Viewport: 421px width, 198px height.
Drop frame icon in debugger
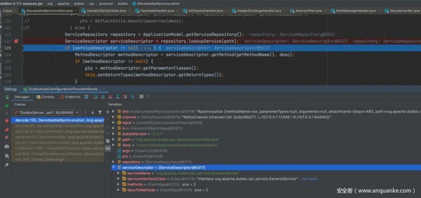125,97
